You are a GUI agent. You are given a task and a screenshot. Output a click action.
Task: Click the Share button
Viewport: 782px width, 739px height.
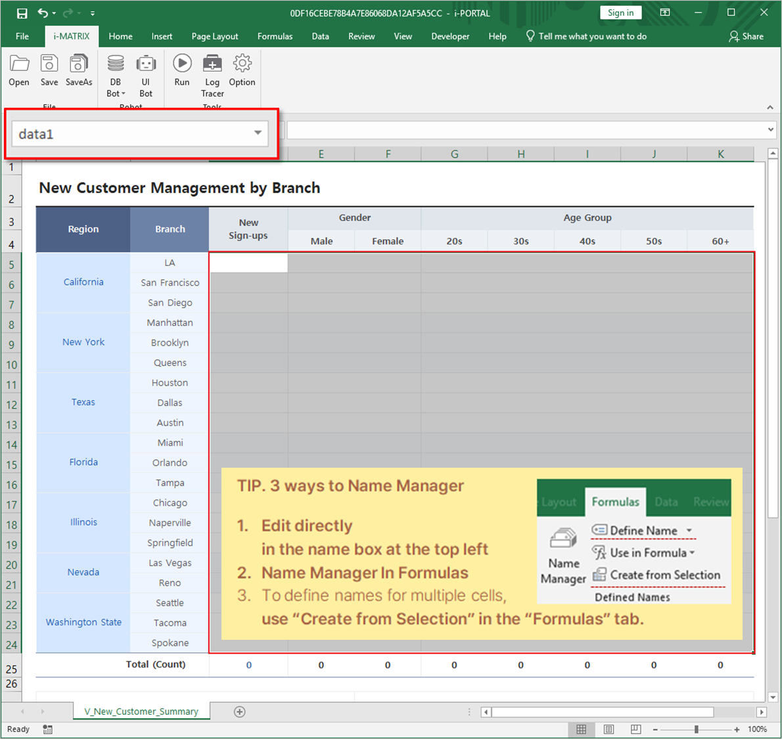coord(747,36)
